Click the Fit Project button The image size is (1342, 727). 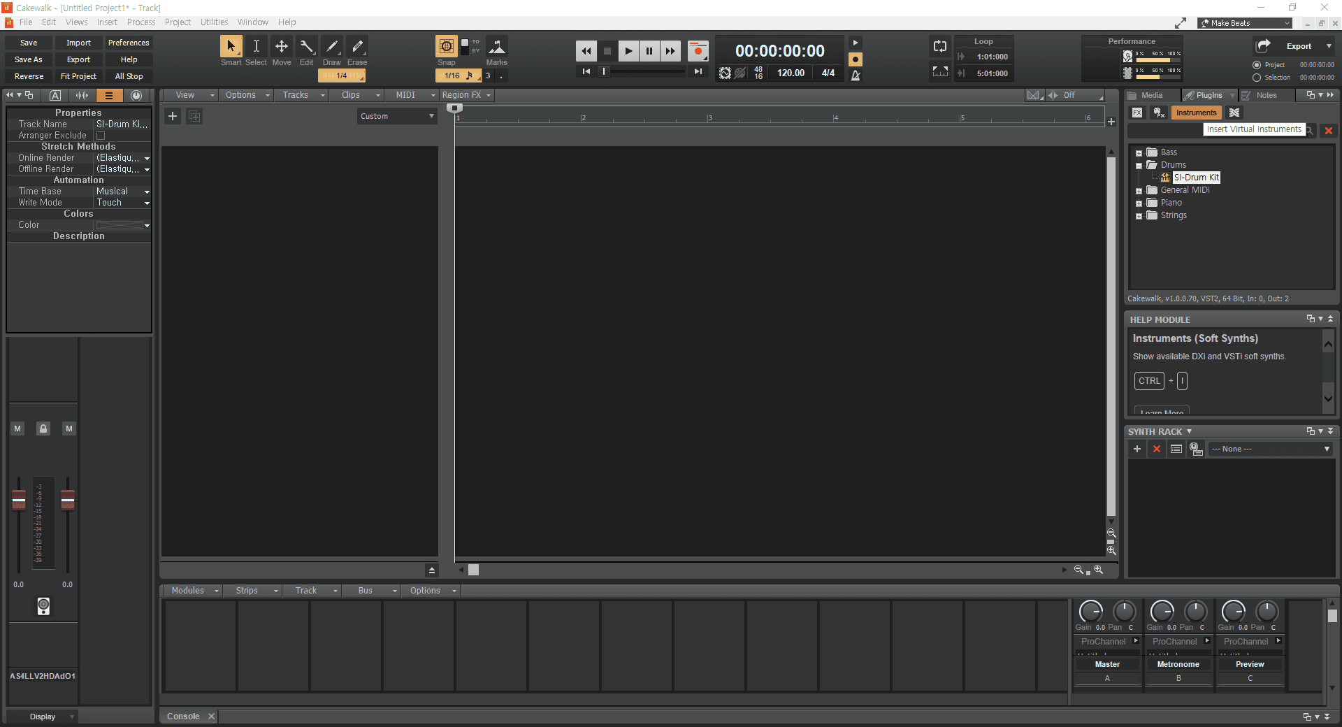(x=78, y=76)
